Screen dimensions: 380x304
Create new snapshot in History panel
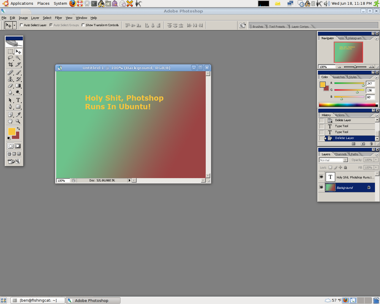pyautogui.click(x=363, y=144)
